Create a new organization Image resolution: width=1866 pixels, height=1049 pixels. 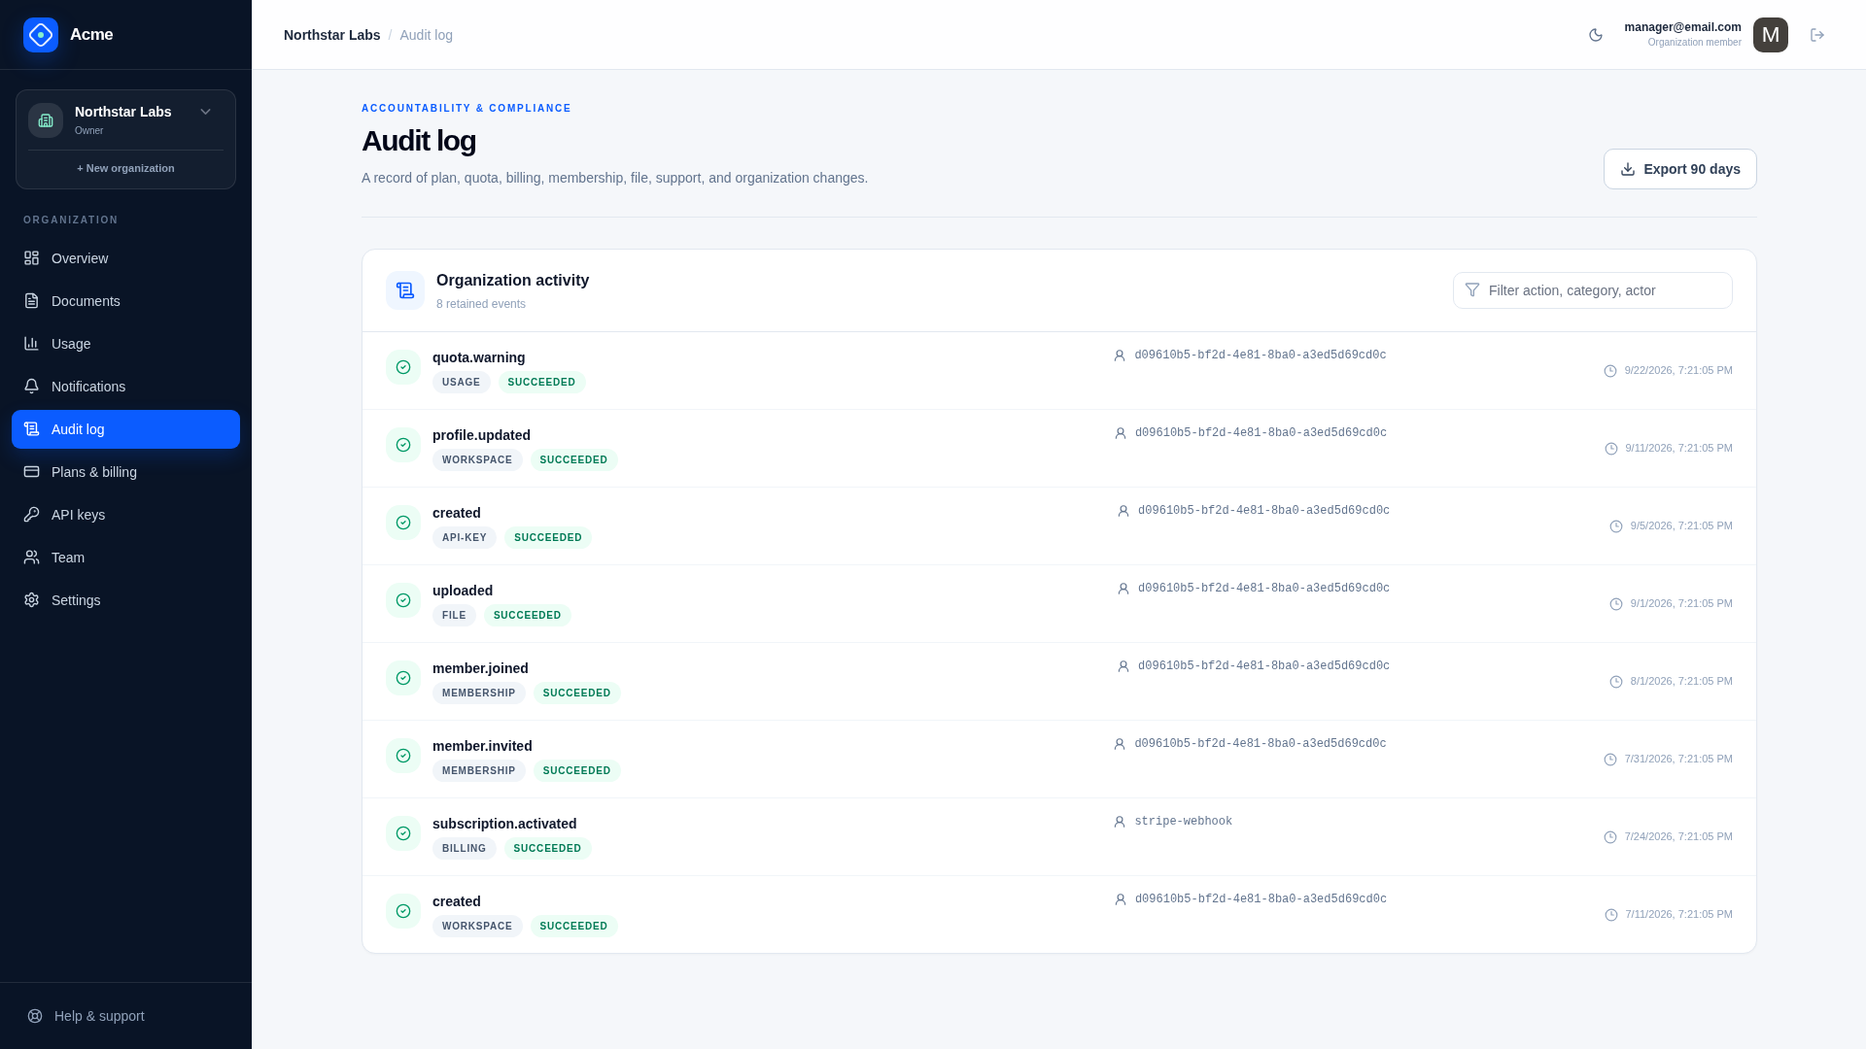click(125, 168)
